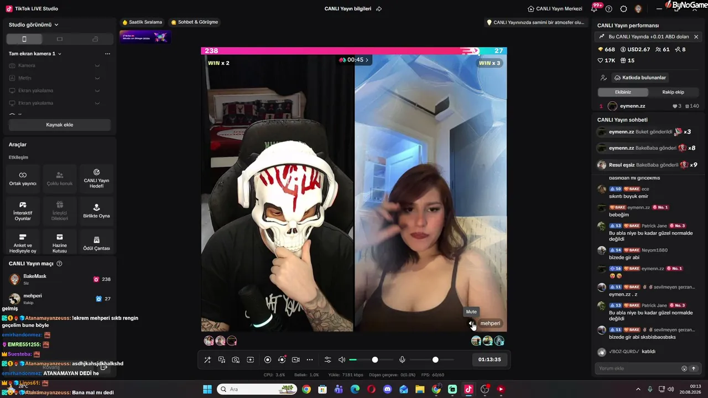The width and height of the screenshot is (708, 398).
Task: Click the Kaynak ekle button
Action: 60,125
